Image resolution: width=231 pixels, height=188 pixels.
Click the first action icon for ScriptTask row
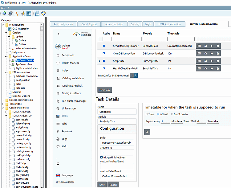[199, 61]
